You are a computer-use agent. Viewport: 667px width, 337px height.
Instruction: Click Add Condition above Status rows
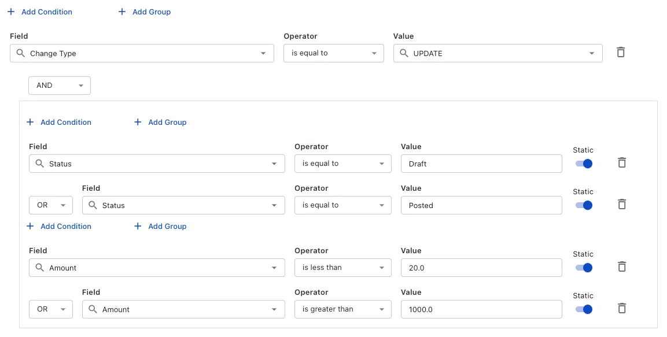click(58, 122)
